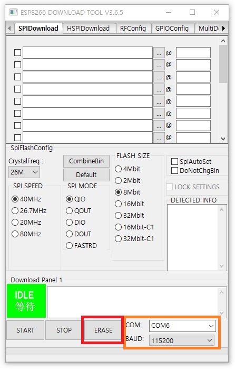Viewport: 235px width, 369px height.
Task: Switch to the SPIDownload tab
Action: (38, 28)
